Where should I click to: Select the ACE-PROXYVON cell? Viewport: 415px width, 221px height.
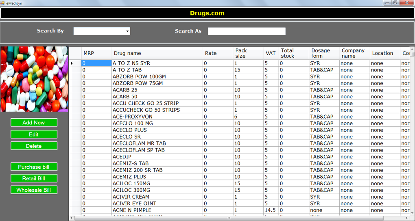pos(157,117)
